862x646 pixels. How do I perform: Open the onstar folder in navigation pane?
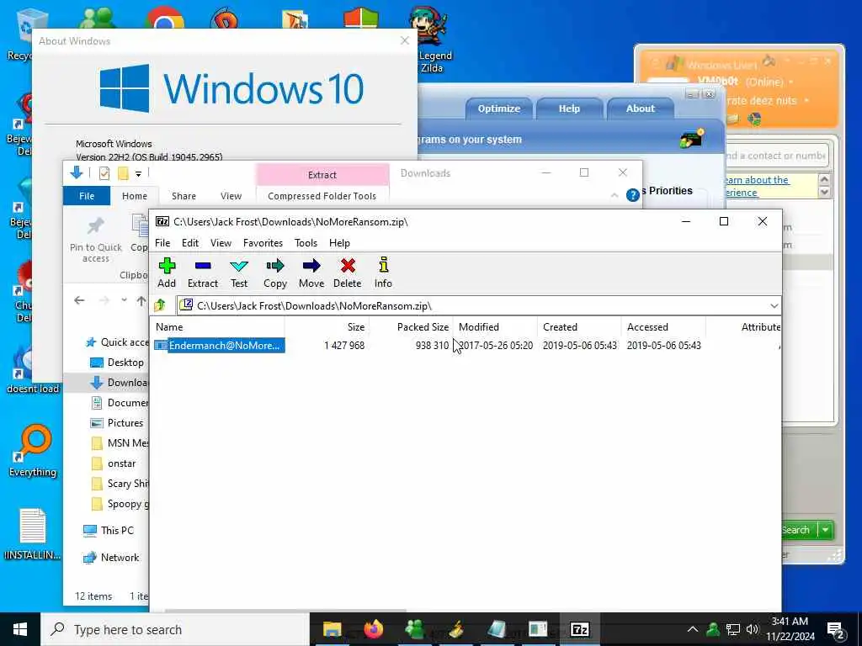tap(114, 463)
